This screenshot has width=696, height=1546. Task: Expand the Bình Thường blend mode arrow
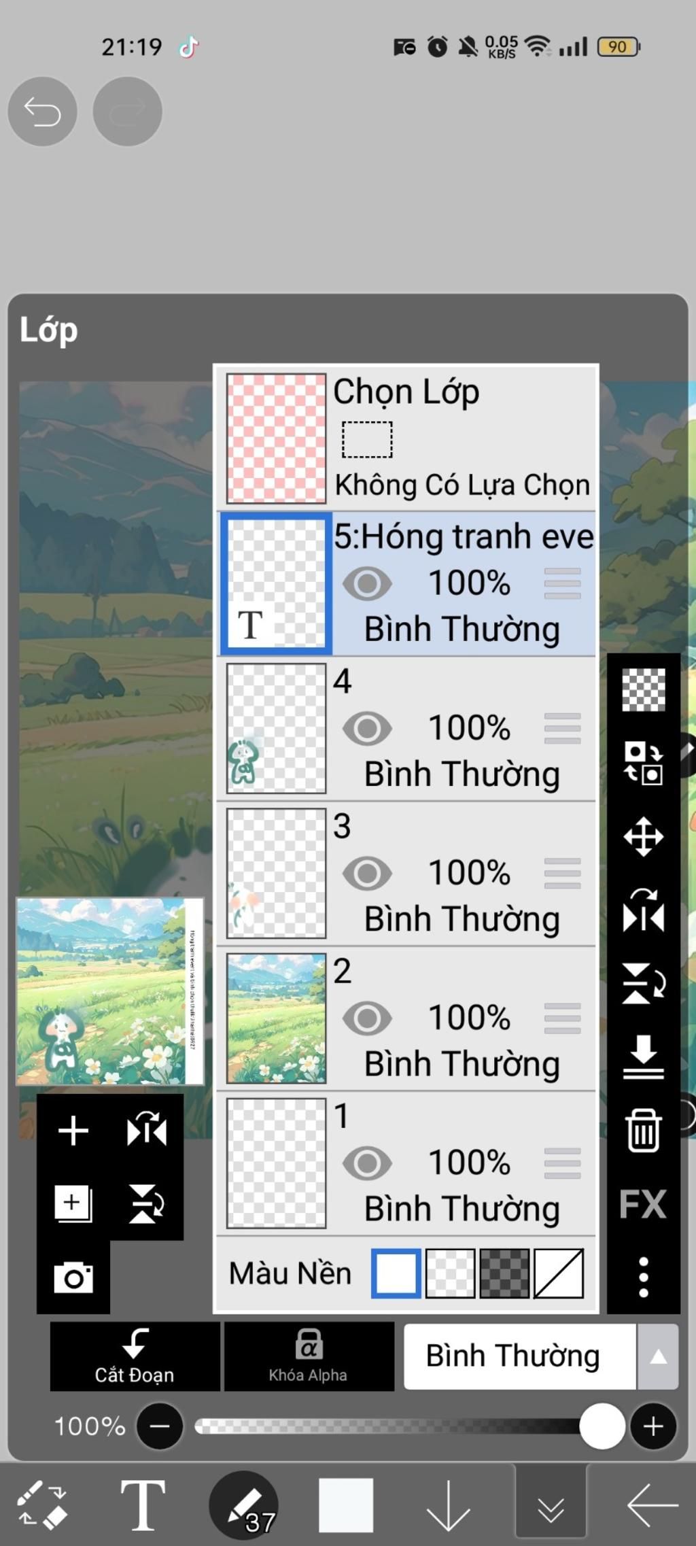657,1357
